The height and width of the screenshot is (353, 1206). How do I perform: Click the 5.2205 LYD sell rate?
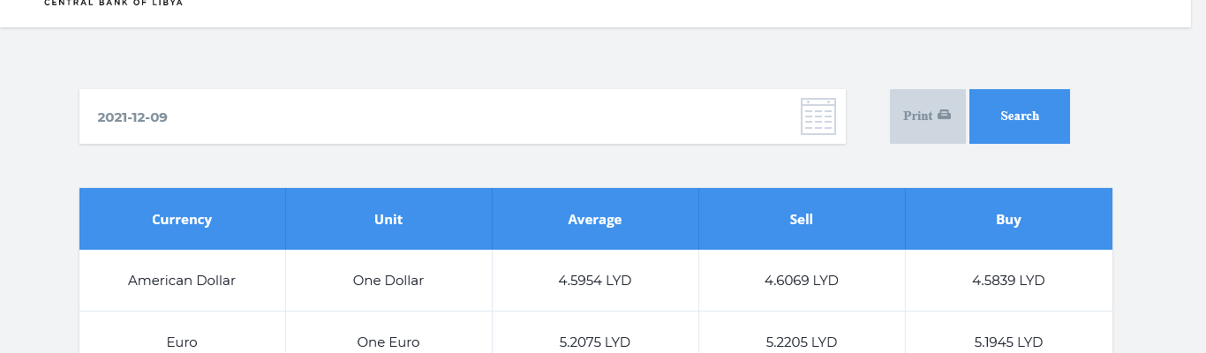click(802, 342)
